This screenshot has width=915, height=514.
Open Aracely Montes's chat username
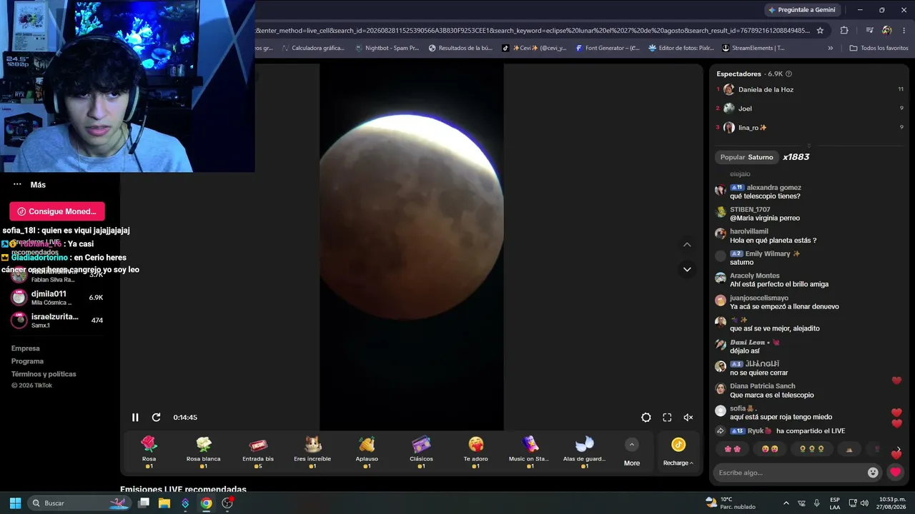point(755,276)
